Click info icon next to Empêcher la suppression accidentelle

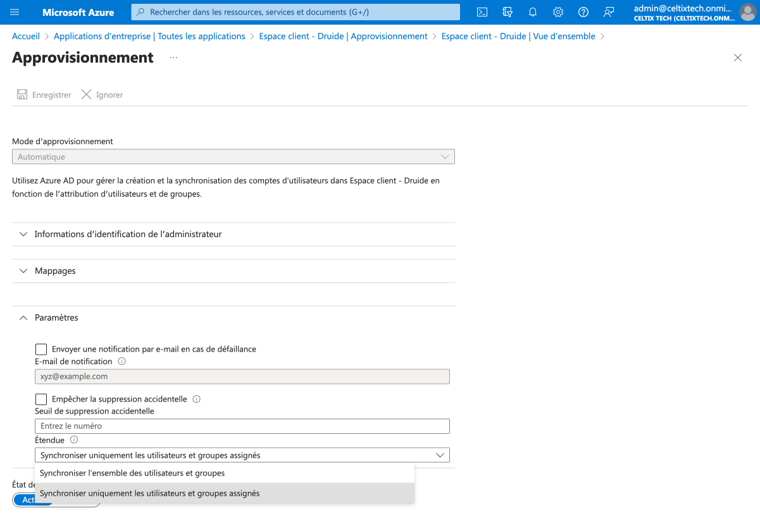(196, 399)
